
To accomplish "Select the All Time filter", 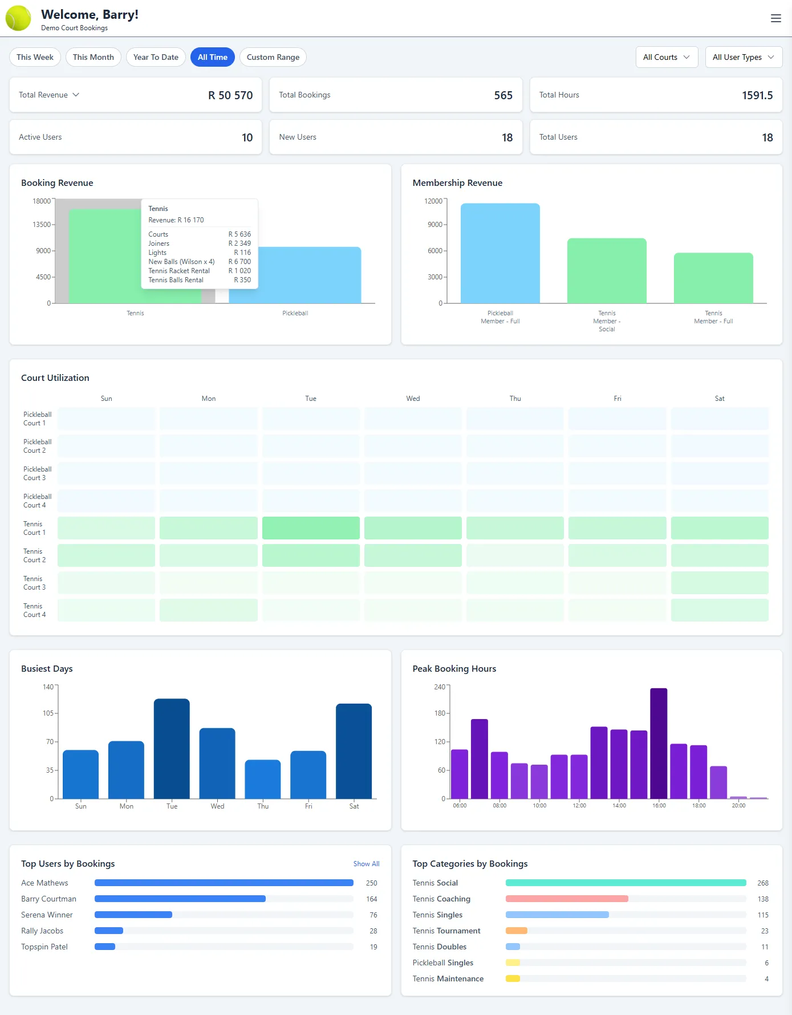I will (213, 57).
